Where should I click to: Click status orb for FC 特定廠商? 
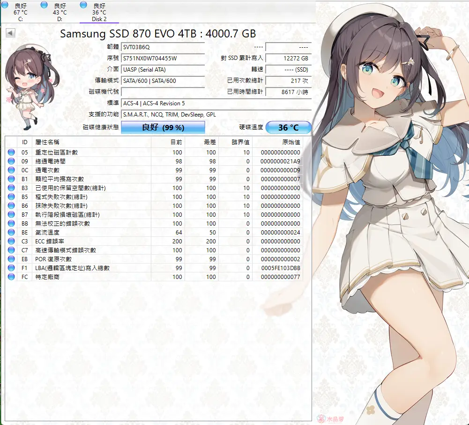(12, 277)
